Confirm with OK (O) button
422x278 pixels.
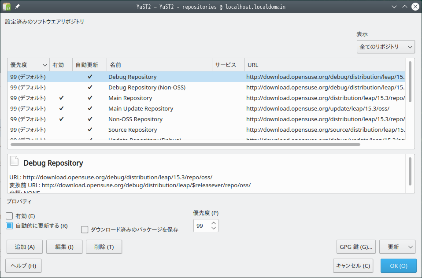(399, 266)
